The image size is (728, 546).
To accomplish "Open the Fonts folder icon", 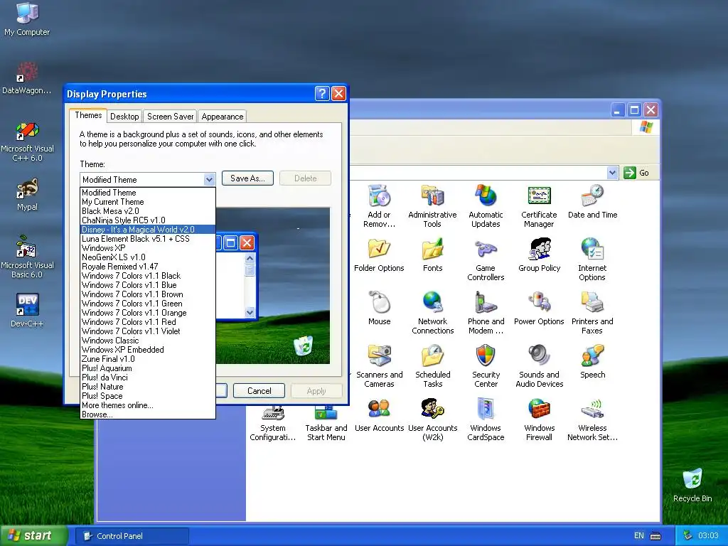I will pyautogui.click(x=432, y=255).
